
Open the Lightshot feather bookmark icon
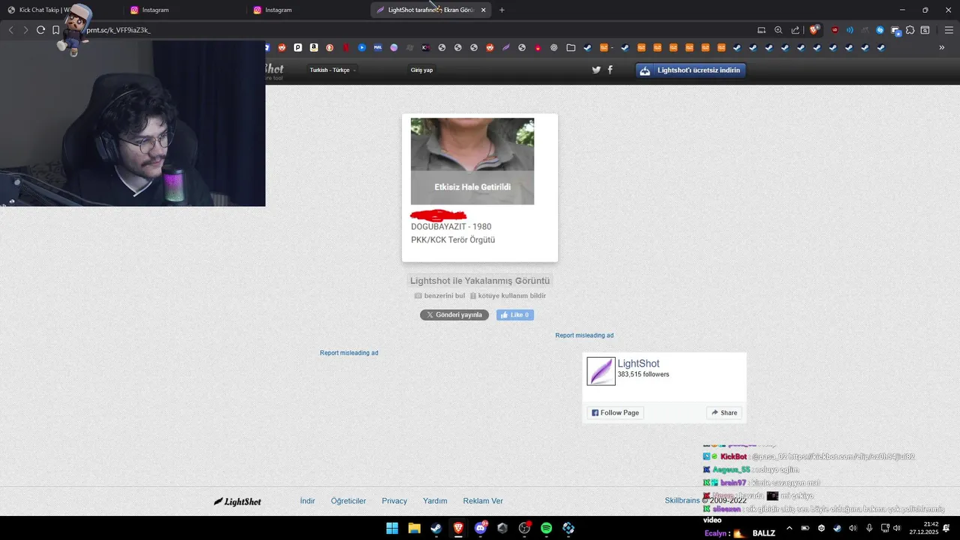[506, 47]
